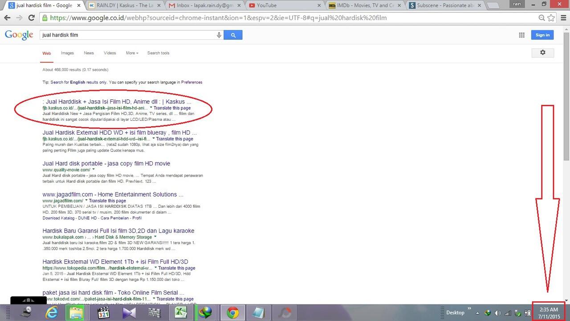The height and width of the screenshot is (321, 570).
Task: Select the News search category
Action: [x=89, y=53]
